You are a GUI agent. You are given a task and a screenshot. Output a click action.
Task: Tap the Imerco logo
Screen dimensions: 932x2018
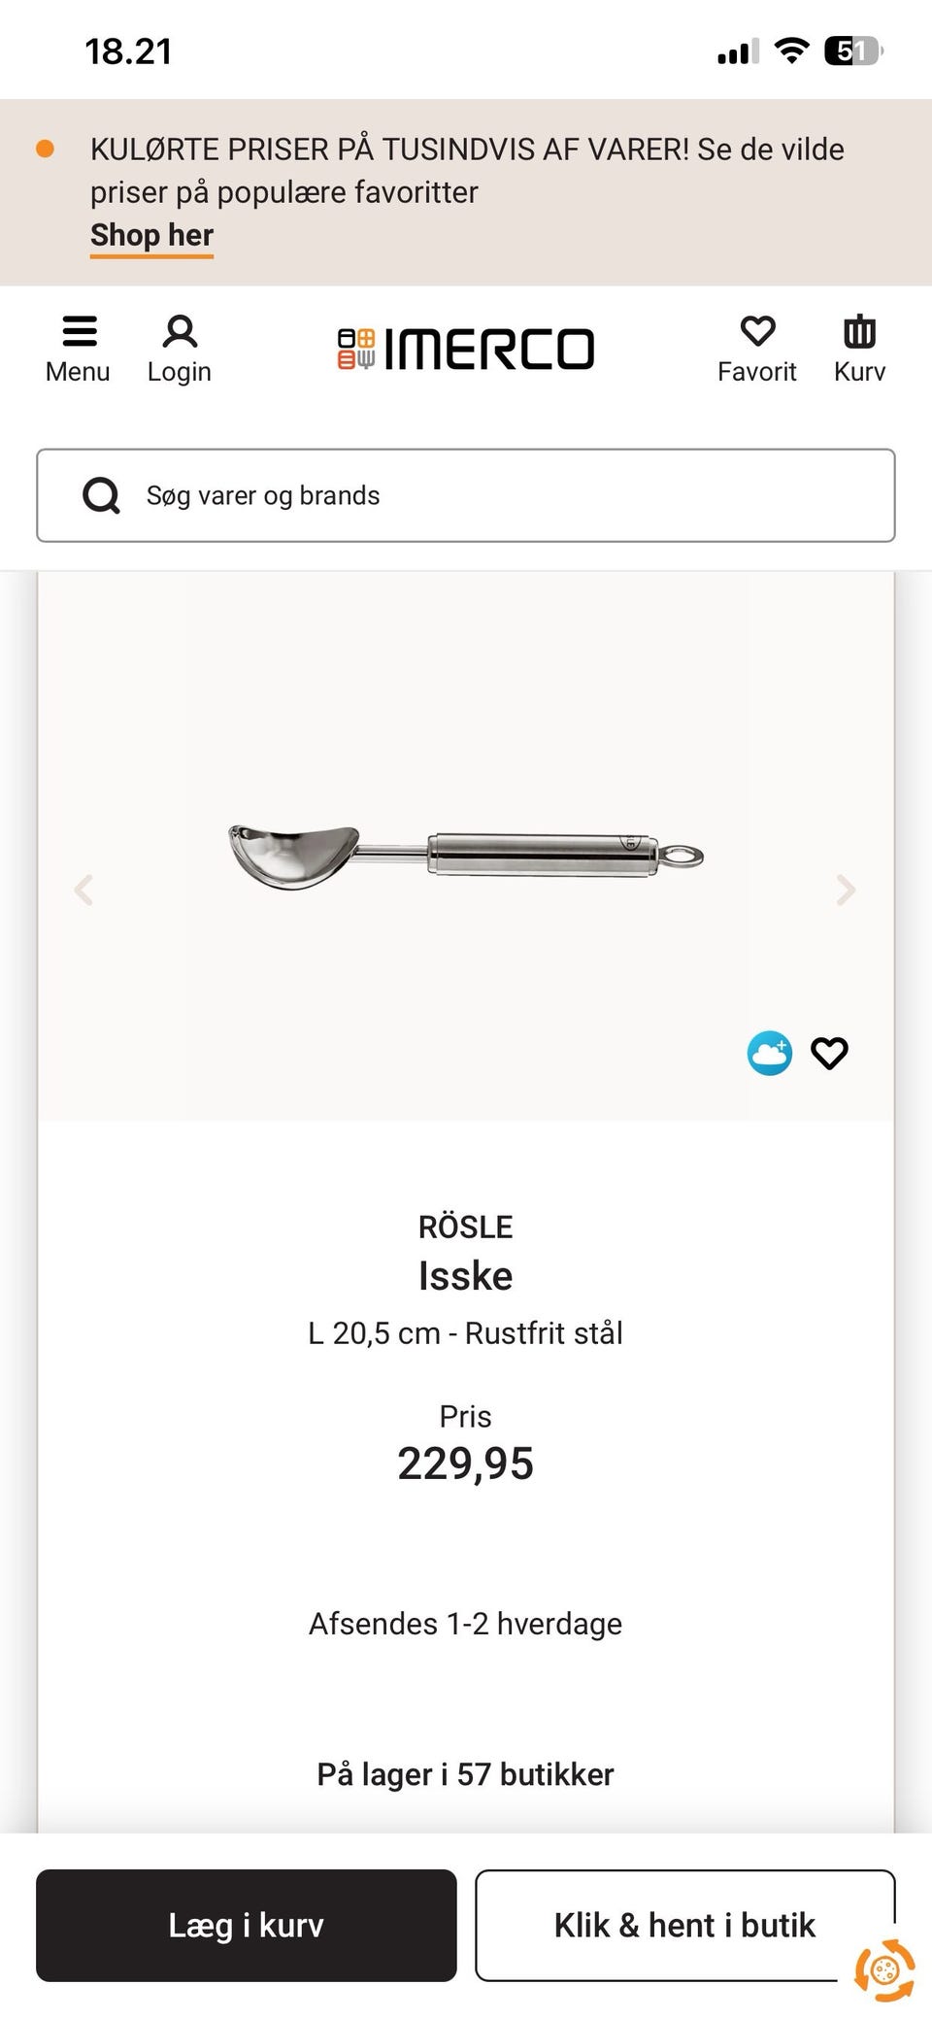[x=466, y=350]
